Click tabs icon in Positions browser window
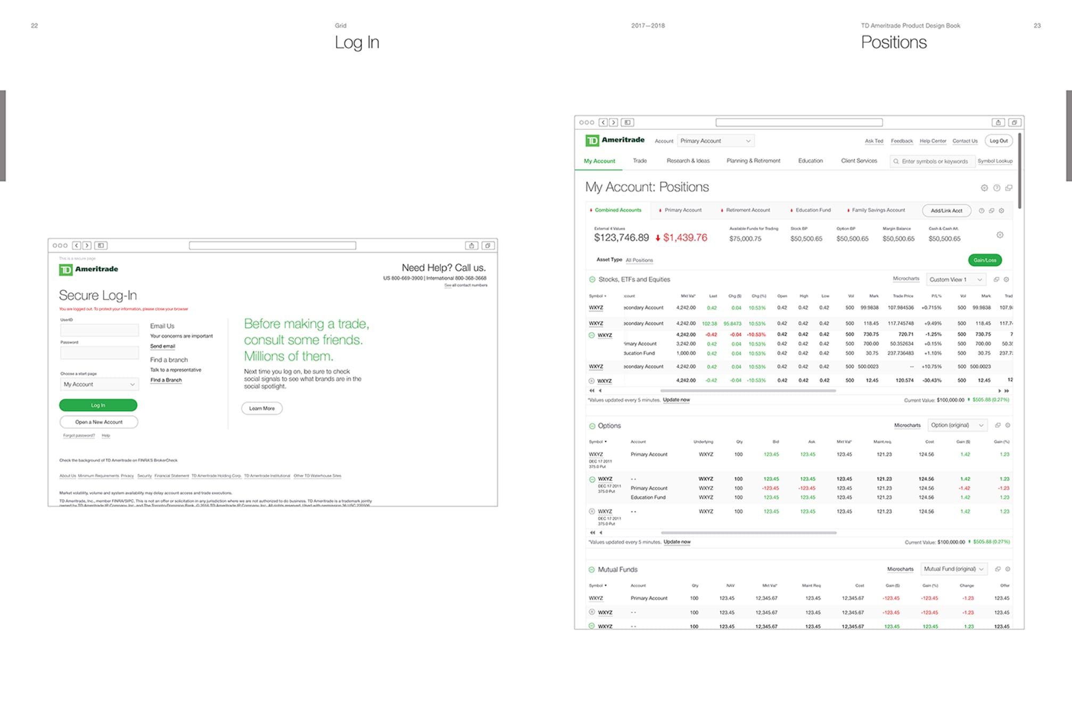This screenshot has height=727, width=1072. [x=1015, y=122]
